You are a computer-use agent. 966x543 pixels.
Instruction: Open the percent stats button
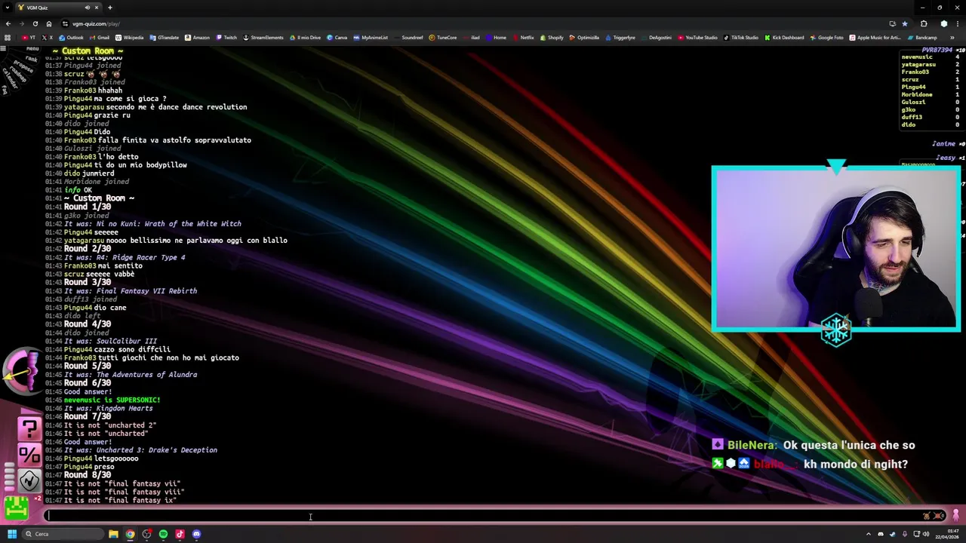tap(29, 455)
